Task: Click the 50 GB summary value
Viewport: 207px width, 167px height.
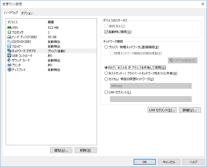Action: coord(52,37)
